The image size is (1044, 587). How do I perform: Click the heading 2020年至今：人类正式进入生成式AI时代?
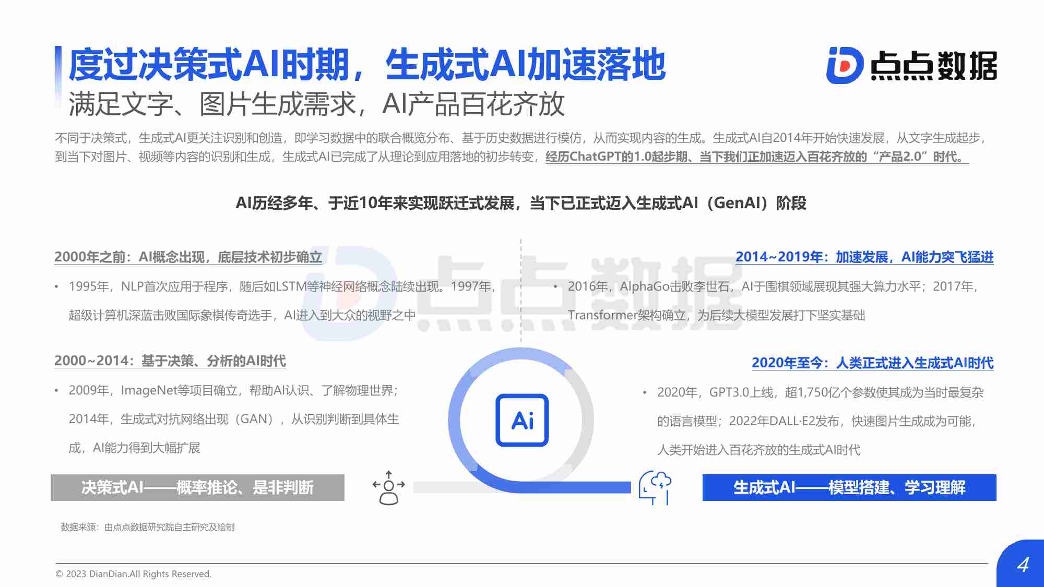873,363
